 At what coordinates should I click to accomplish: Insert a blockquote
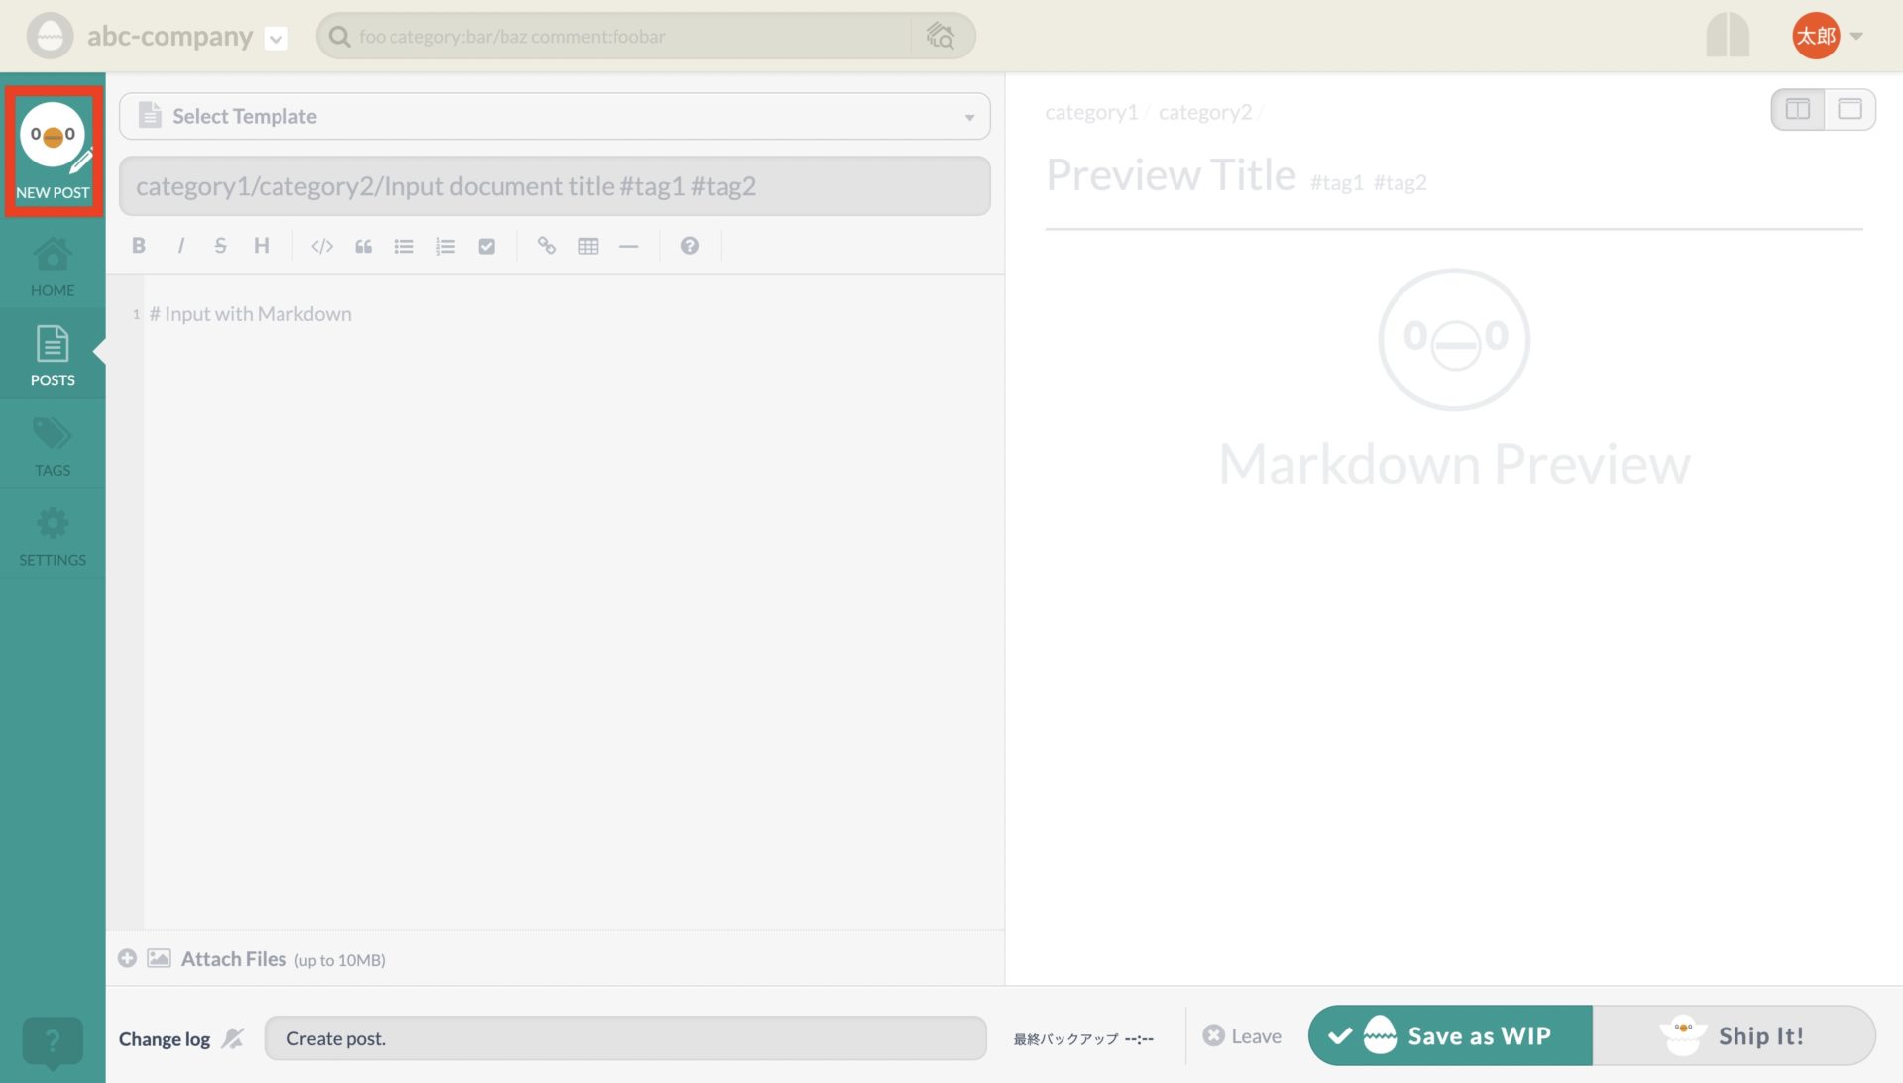tap(364, 246)
